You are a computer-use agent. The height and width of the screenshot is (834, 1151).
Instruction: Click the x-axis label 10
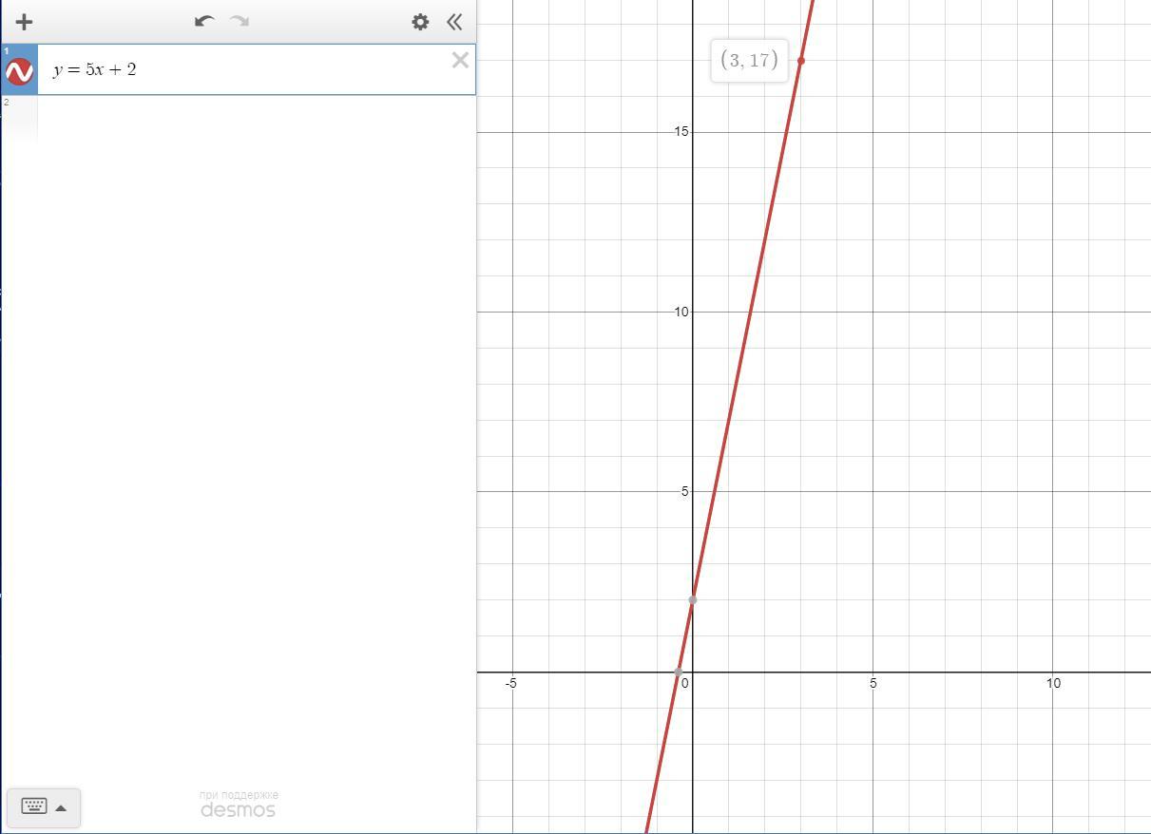(x=1053, y=683)
